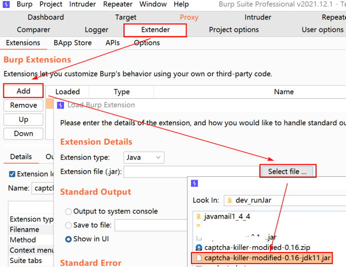This screenshot has height=267, width=346.
Task: Click the Load Burp Extension dialog icon
Action: pos(60,105)
